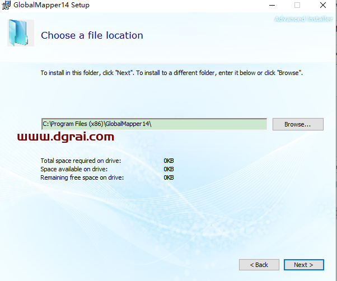The image size is (337, 281).
Task: Open the Browse... folder dialog
Action: tap(298, 124)
